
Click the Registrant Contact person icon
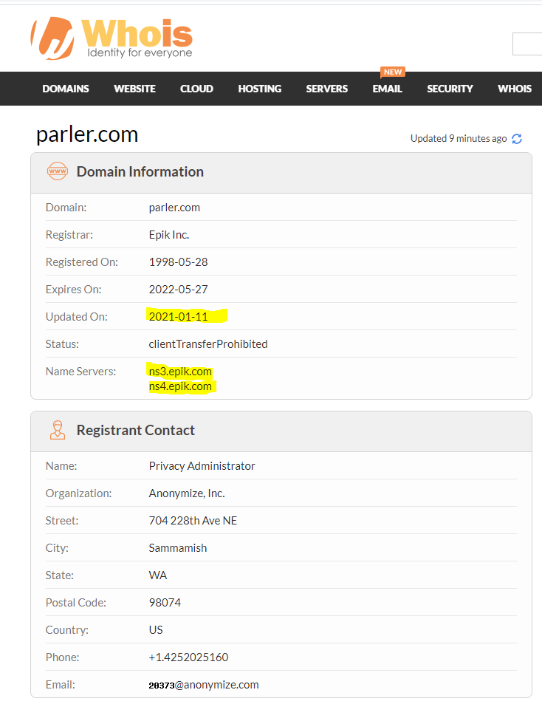point(58,430)
